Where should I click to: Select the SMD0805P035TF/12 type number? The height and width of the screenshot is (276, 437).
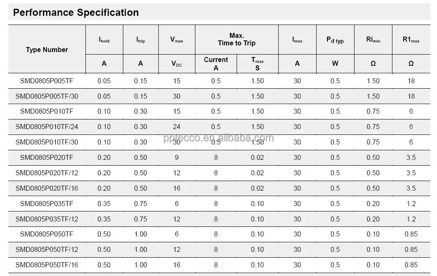(47, 219)
